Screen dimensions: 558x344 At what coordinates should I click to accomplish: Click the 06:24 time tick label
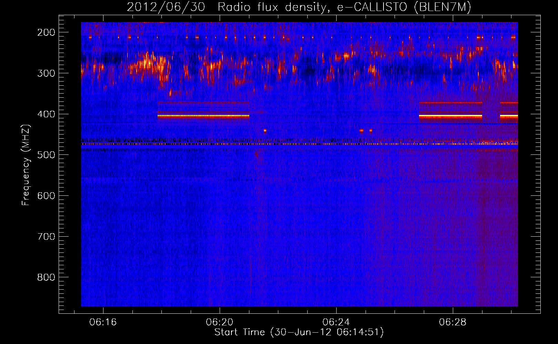pyautogui.click(x=336, y=322)
